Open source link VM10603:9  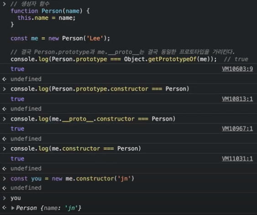[x=237, y=69]
